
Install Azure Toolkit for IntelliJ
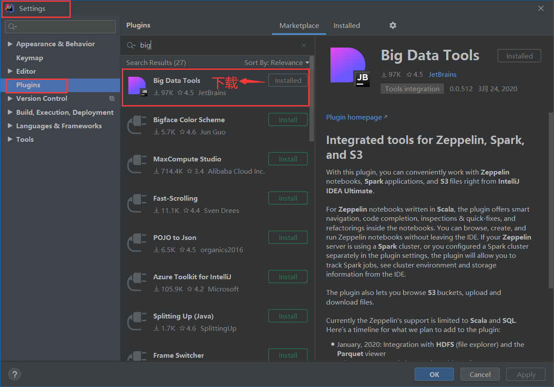coord(288,276)
